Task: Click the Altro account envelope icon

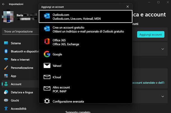Action: pos(47,88)
